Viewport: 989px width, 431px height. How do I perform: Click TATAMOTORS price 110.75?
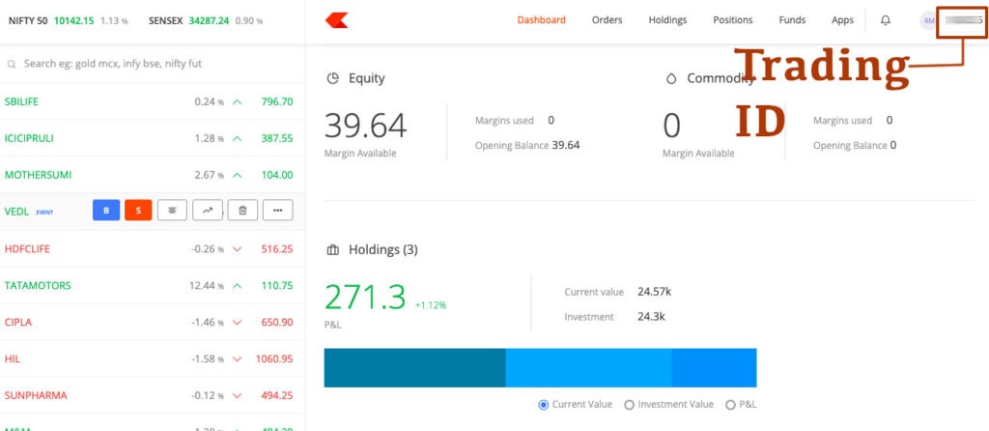[x=277, y=286]
